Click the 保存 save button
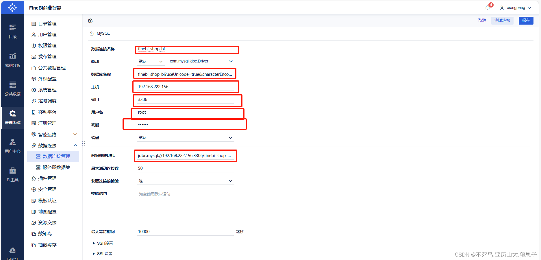This screenshot has width=541, height=260. click(x=526, y=21)
